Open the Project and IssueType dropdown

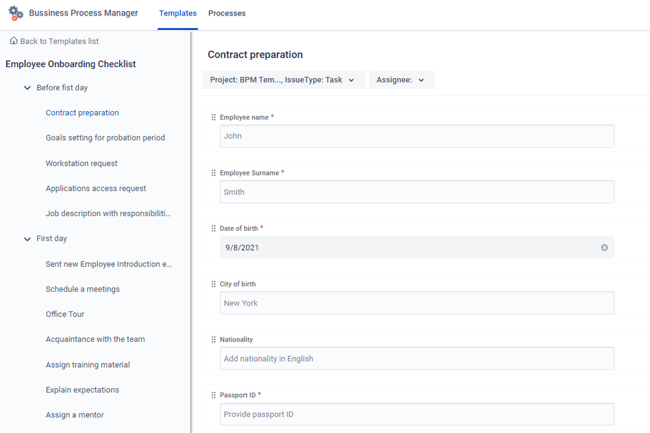(284, 80)
